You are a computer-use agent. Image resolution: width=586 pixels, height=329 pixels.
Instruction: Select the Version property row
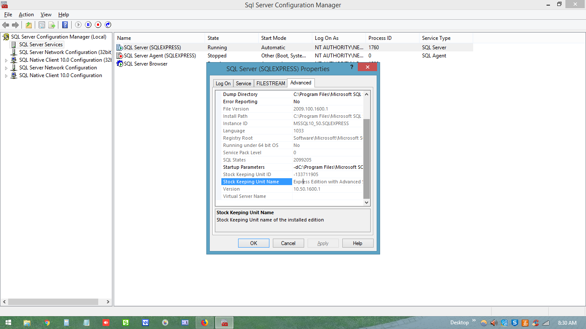[x=292, y=189]
